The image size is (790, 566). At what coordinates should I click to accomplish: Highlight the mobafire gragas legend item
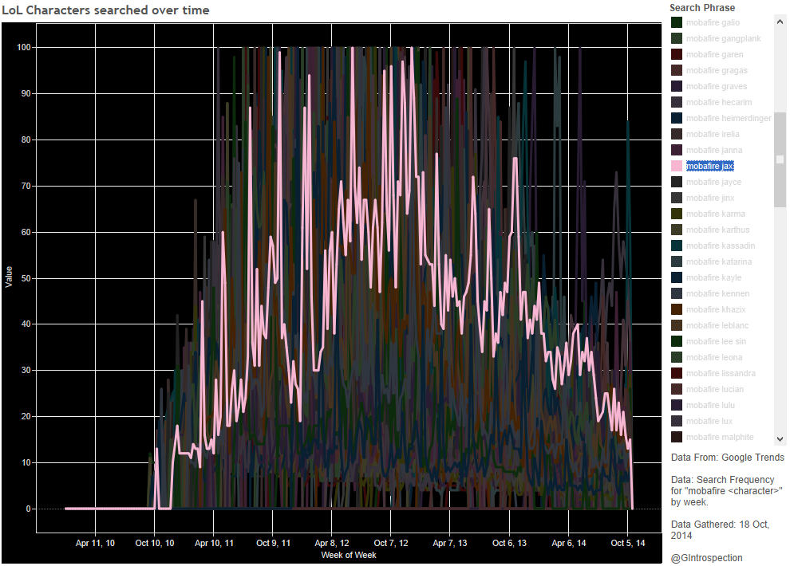[717, 70]
